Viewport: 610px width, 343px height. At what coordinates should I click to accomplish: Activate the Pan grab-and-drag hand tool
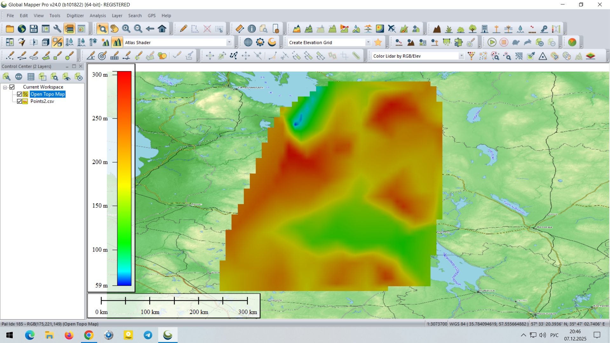tap(114, 29)
